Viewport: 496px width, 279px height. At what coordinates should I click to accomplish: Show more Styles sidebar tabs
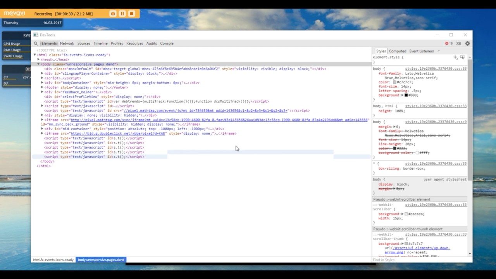438,51
